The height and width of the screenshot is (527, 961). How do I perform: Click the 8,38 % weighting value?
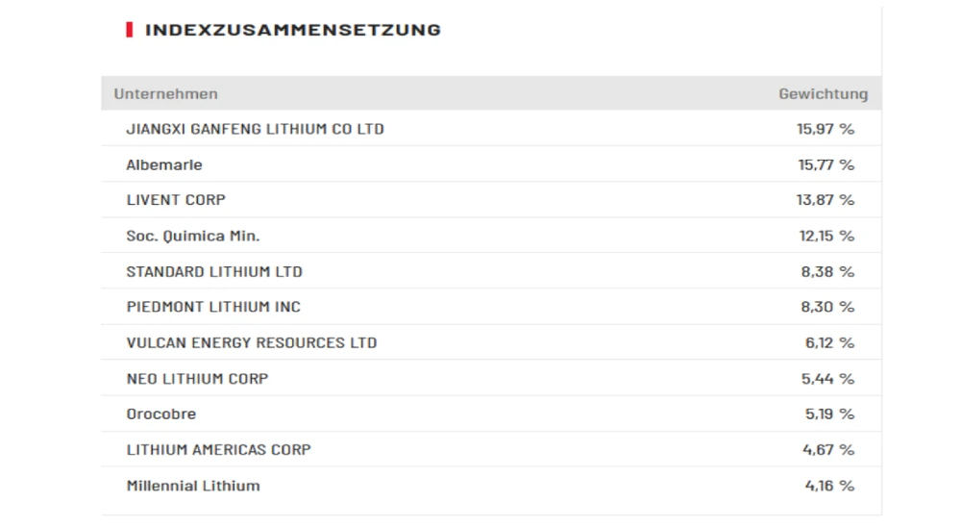[826, 271]
